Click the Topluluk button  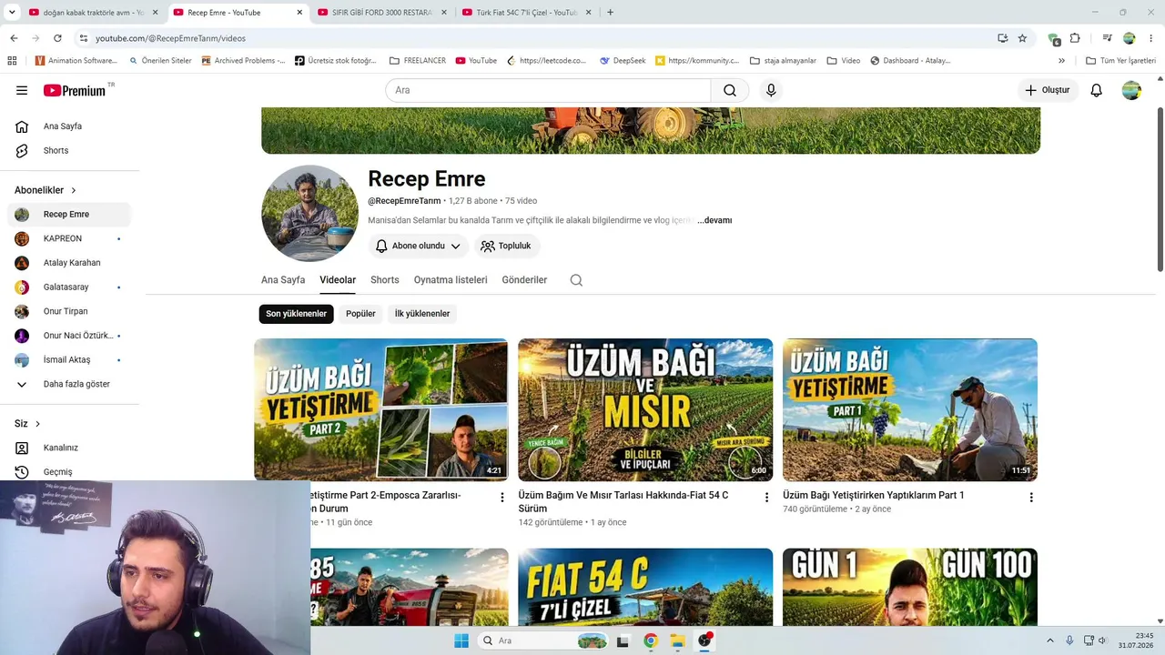click(x=507, y=246)
